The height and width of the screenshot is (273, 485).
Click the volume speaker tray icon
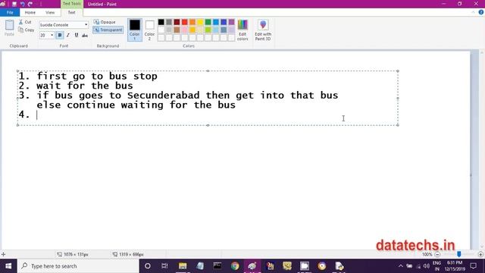(x=426, y=266)
